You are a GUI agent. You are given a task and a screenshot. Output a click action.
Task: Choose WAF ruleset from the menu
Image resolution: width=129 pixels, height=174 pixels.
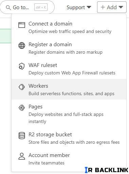[x=69, y=69]
